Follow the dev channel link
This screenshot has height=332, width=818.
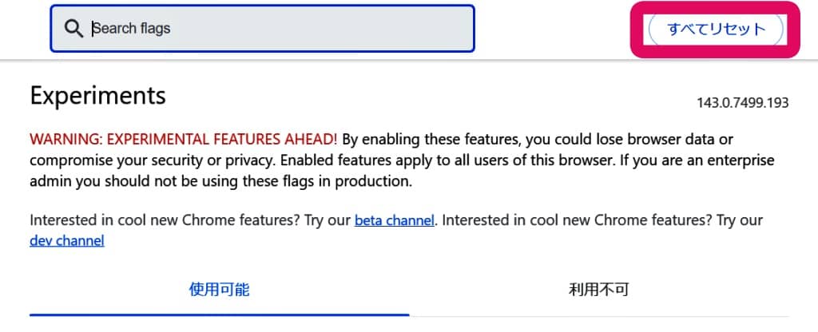[x=67, y=240]
